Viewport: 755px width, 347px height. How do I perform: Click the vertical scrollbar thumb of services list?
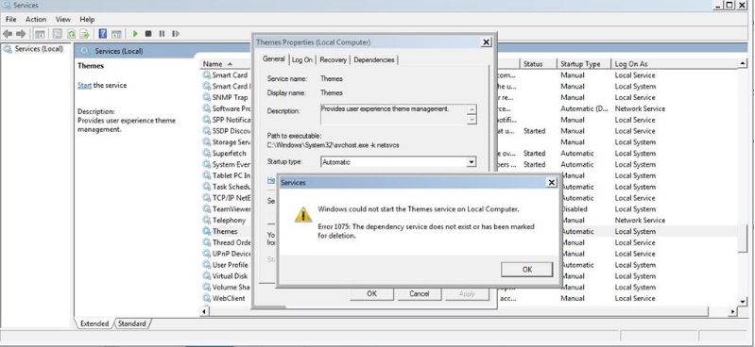point(743,238)
